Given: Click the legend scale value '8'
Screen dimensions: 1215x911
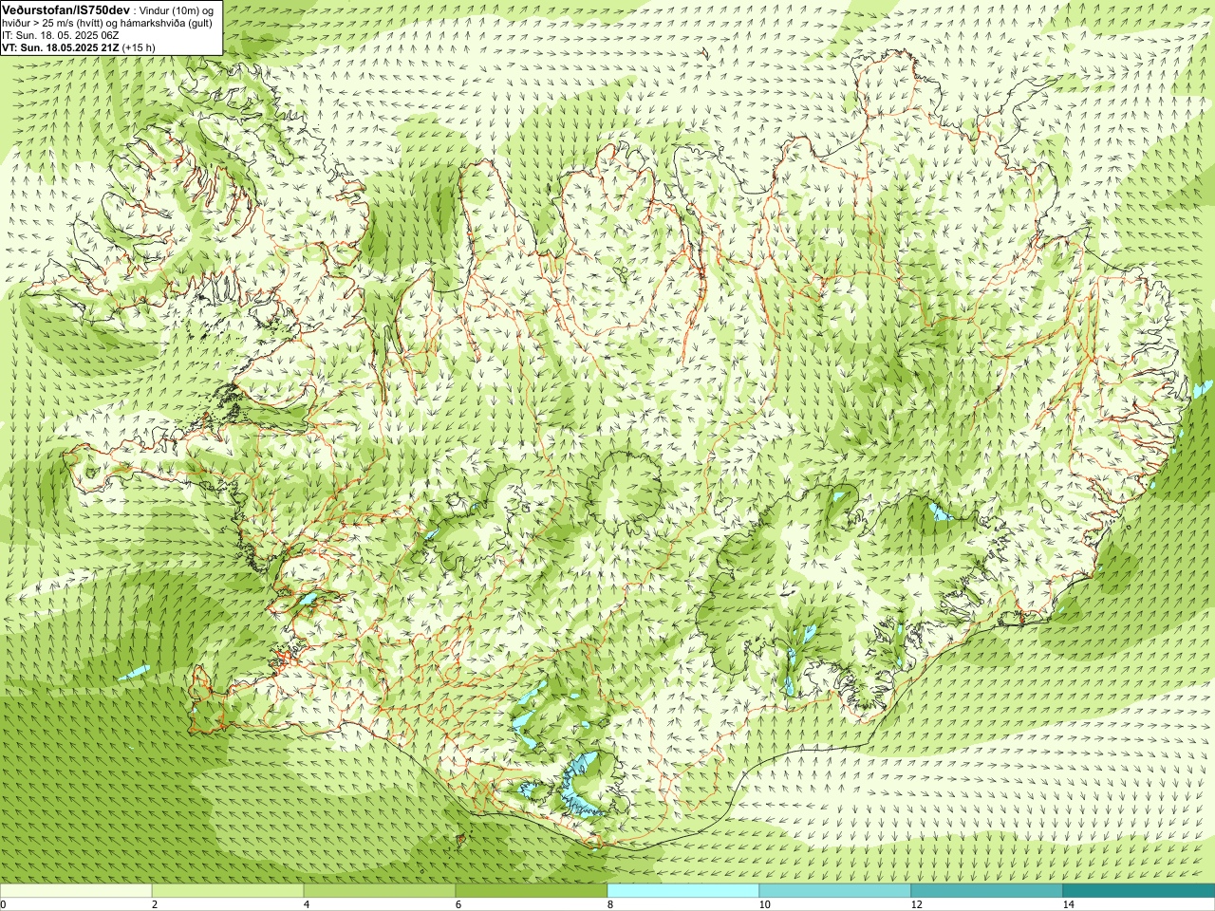Looking at the screenshot, I should point(610,904).
